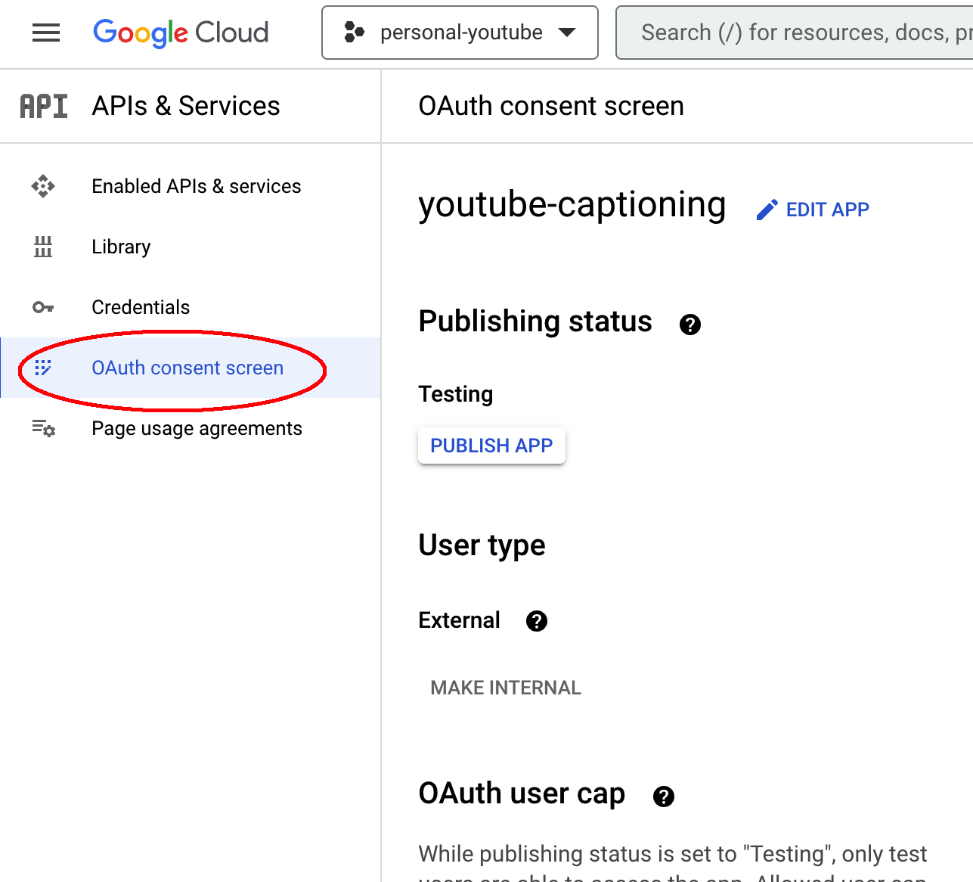Click the Library icon
Viewport: 973px width, 882px height.
[x=43, y=247]
